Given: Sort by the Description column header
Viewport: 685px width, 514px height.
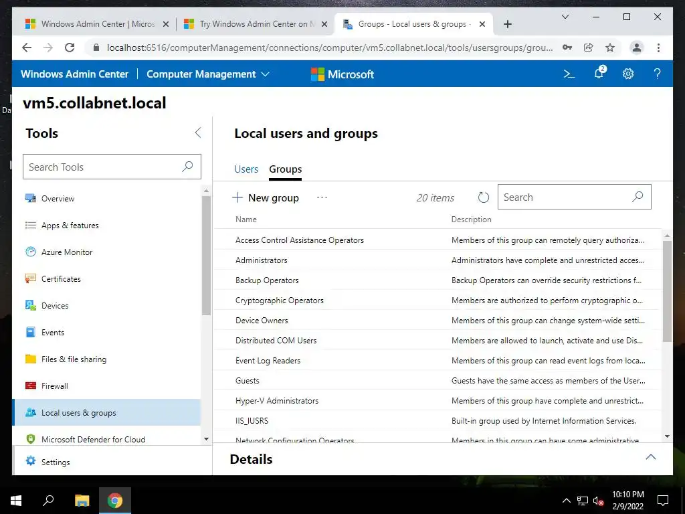Looking at the screenshot, I should click(471, 220).
